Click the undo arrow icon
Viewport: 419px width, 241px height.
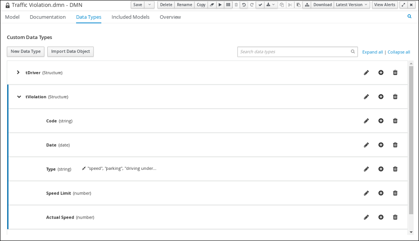point(244,5)
